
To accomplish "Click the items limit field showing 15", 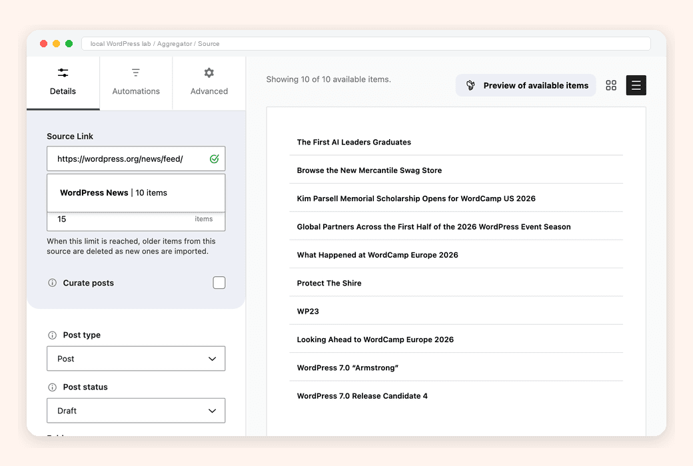I will click(x=136, y=220).
